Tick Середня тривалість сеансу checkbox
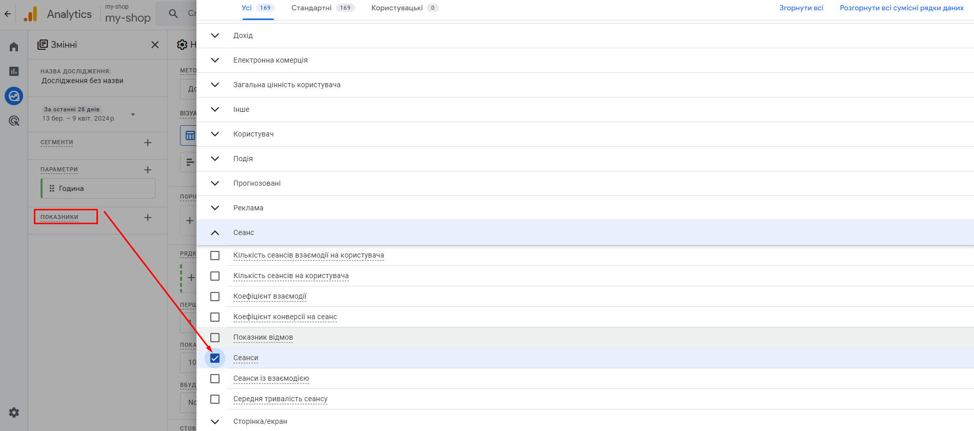Screen dimensions: 974x431 (x=215, y=399)
